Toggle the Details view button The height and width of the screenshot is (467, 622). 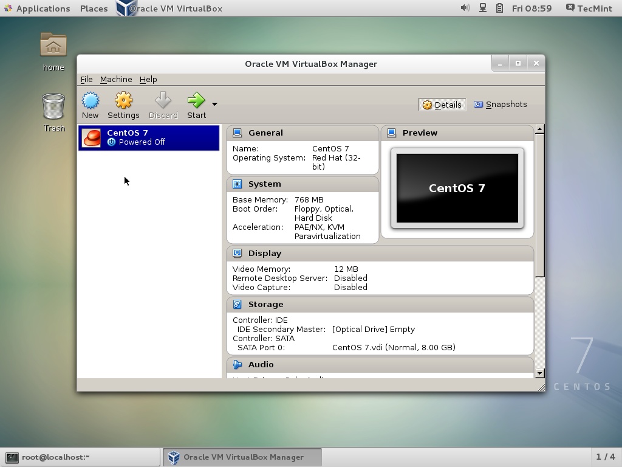[442, 105]
